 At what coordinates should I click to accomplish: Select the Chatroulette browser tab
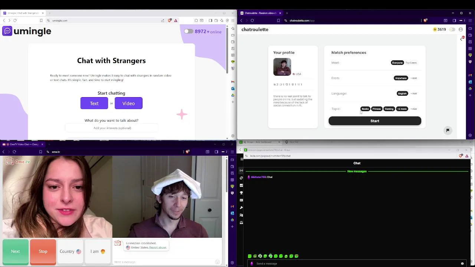260,13
